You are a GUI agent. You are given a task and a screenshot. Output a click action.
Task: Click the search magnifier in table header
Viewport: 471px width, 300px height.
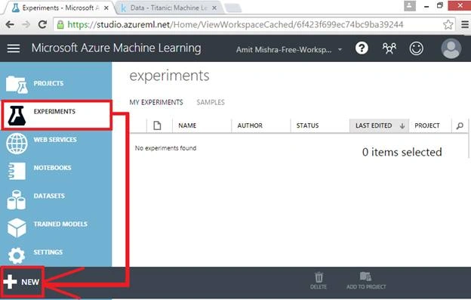coord(460,125)
